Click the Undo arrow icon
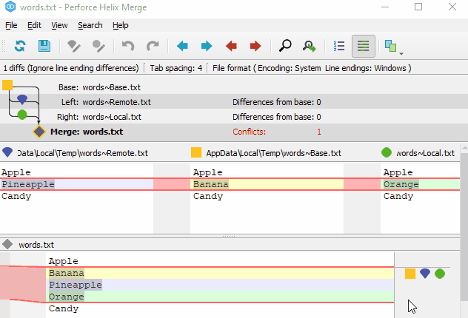 (128, 46)
